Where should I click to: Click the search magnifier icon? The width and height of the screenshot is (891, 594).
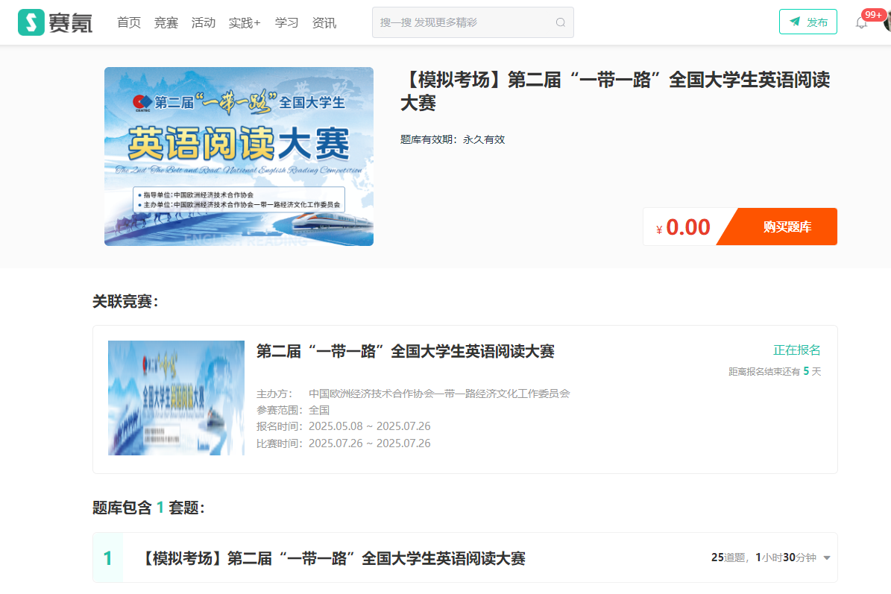tap(561, 22)
